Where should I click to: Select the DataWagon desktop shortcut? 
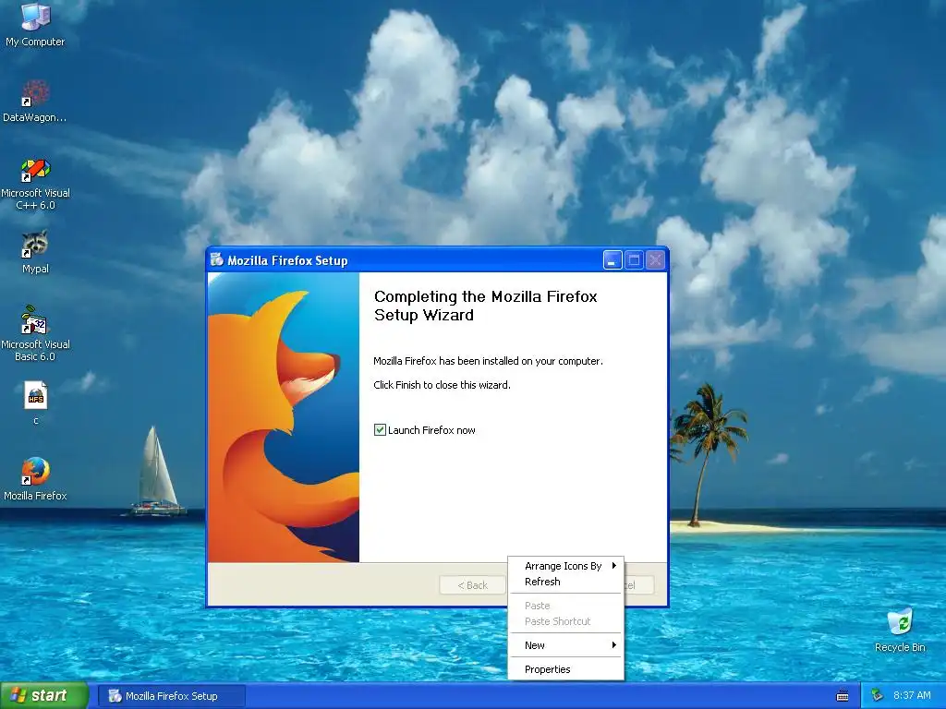pyautogui.click(x=35, y=102)
